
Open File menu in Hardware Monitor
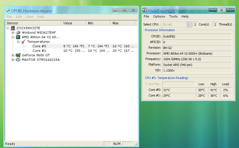[9, 17]
